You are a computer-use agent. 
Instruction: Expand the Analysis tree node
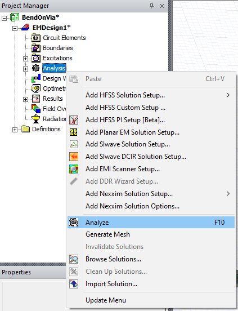click(x=25, y=69)
